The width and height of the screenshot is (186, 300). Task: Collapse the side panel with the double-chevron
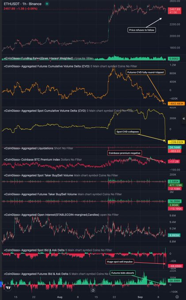click(x=183, y=119)
